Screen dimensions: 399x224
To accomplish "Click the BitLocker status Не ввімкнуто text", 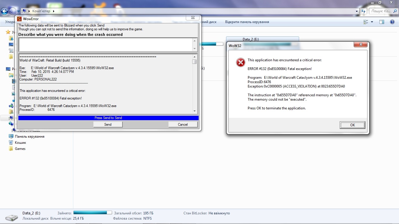I will [x=219, y=213].
